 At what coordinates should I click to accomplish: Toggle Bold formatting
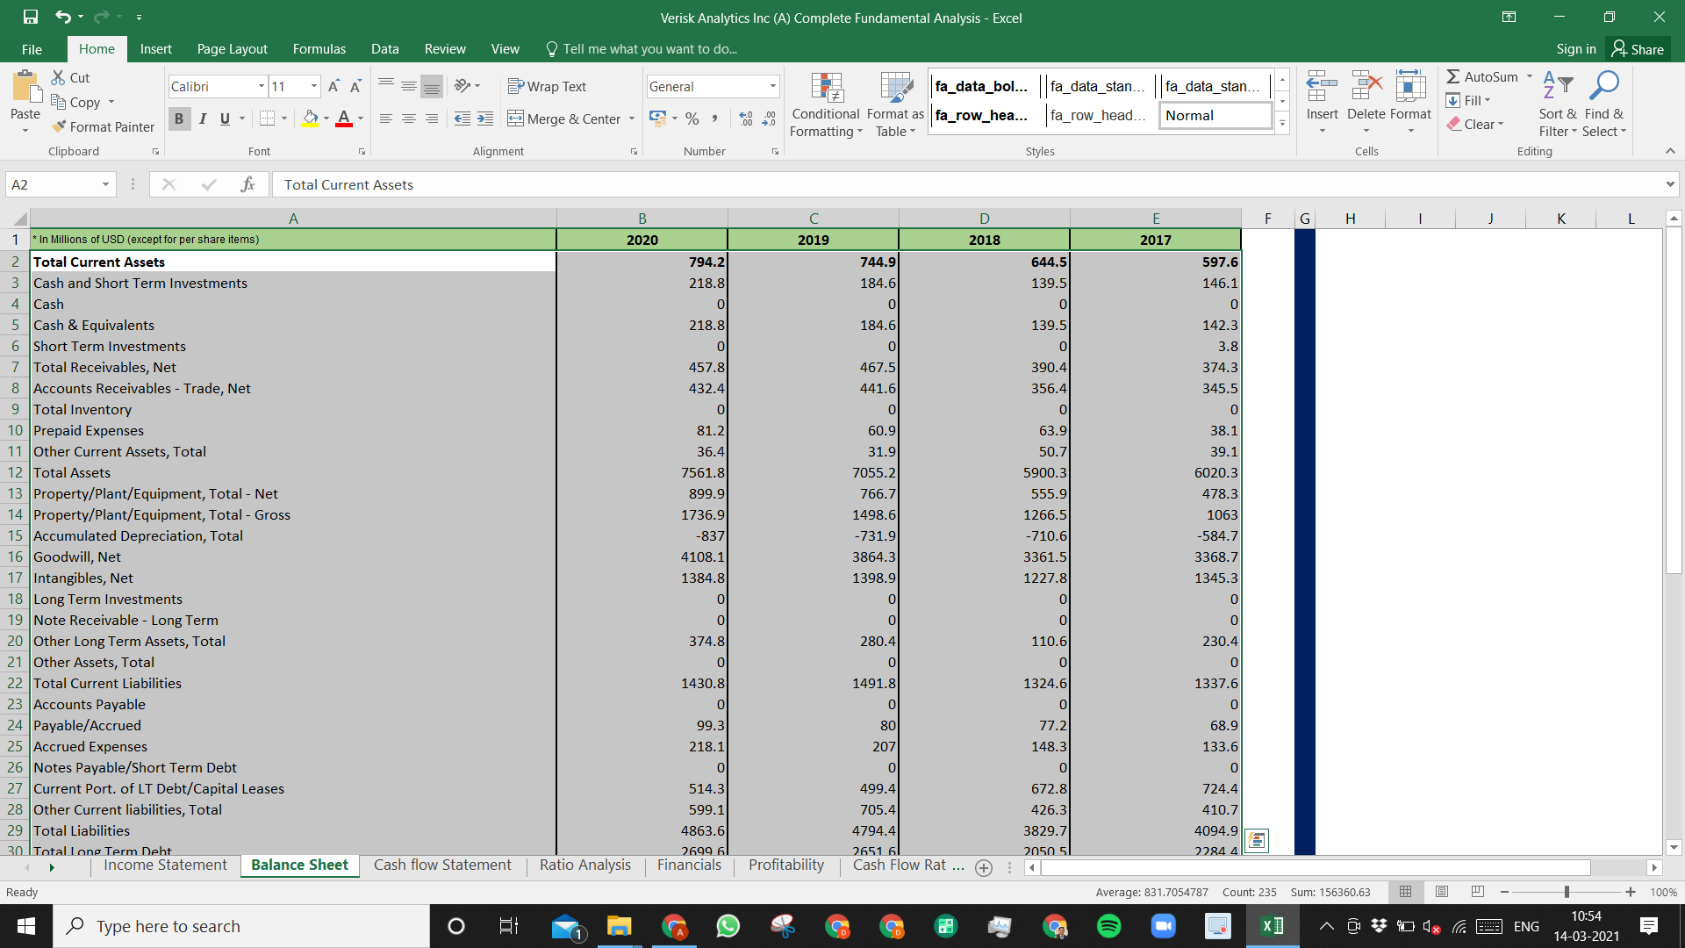pyautogui.click(x=179, y=118)
